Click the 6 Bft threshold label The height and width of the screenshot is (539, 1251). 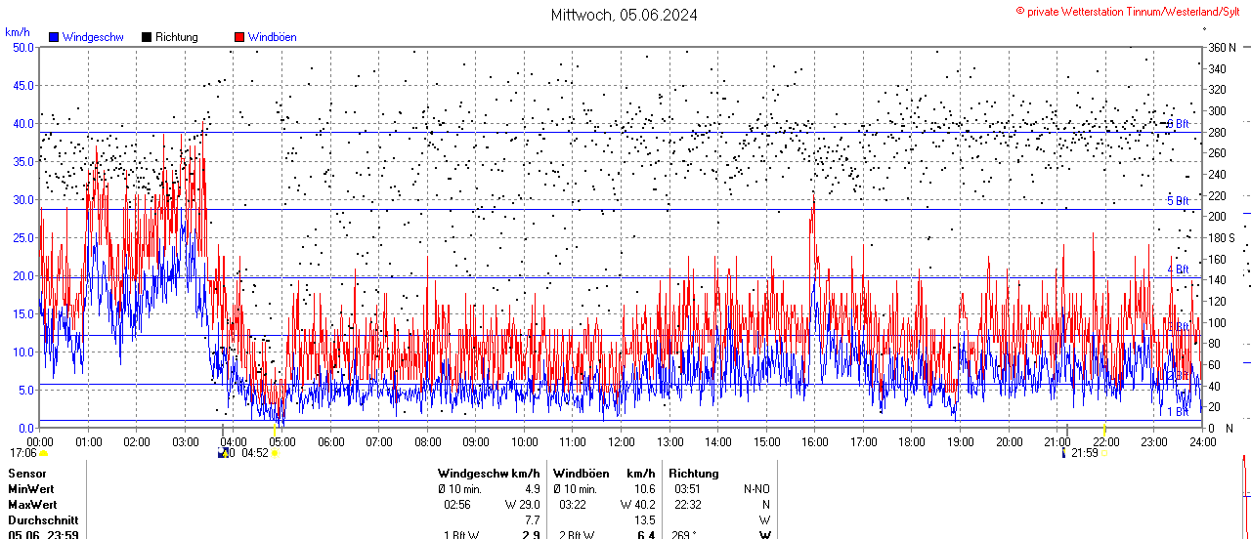tap(1178, 124)
